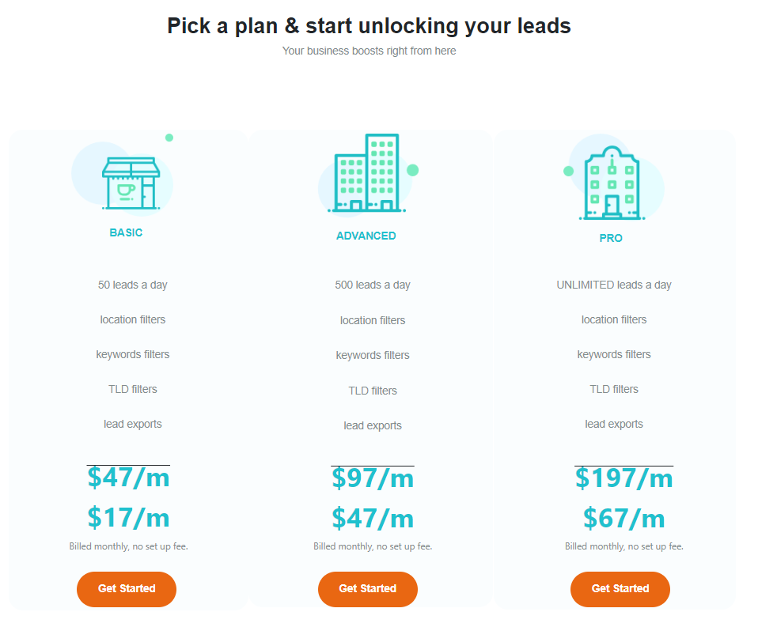Choose Get Started for the Advanced plan

(368, 589)
